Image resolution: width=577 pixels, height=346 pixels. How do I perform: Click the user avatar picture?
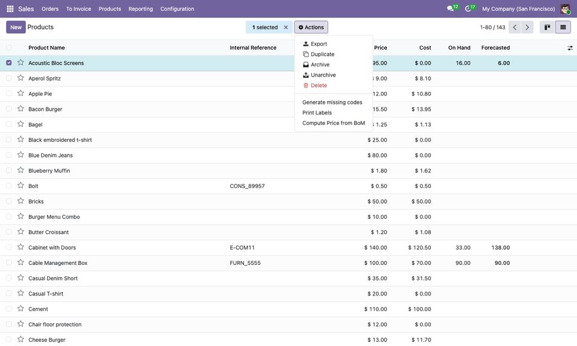pos(565,9)
